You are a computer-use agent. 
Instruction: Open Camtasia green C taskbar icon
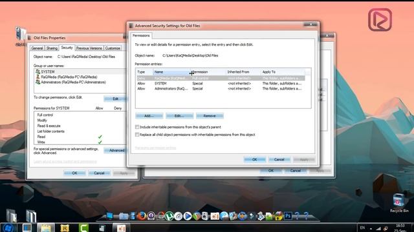click(x=83, y=227)
